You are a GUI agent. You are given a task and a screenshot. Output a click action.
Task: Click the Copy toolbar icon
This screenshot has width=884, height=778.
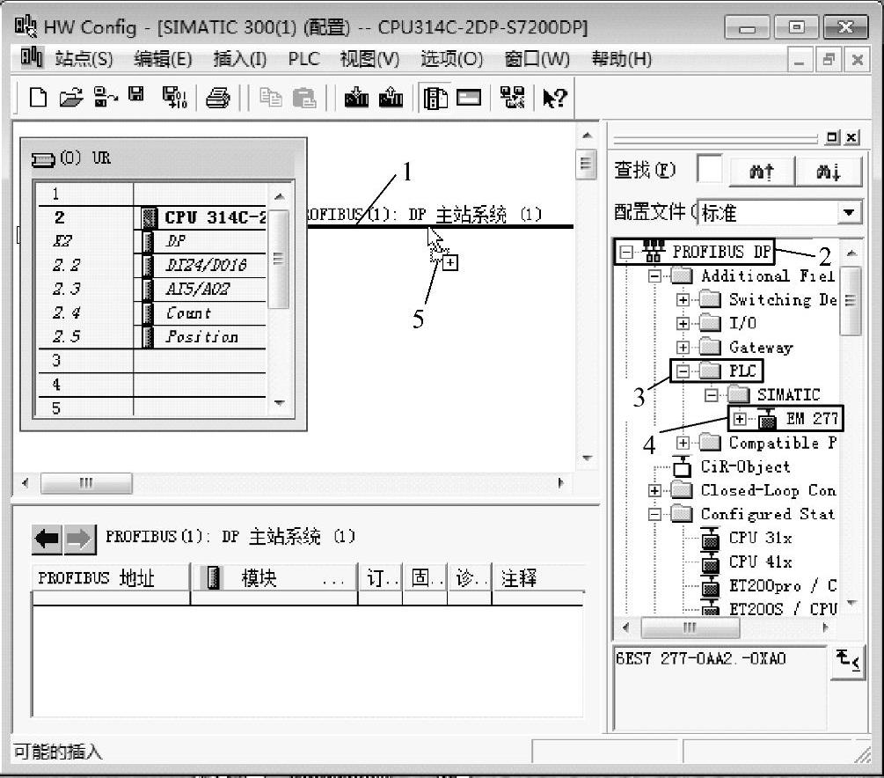(271, 98)
